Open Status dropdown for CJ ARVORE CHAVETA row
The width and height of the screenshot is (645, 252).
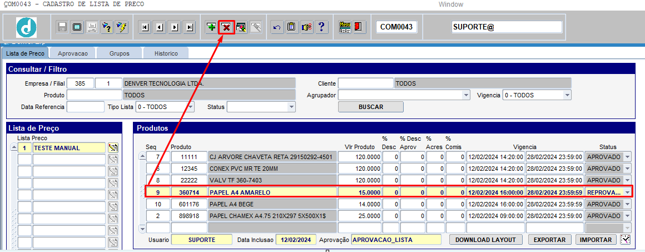(x=627, y=157)
